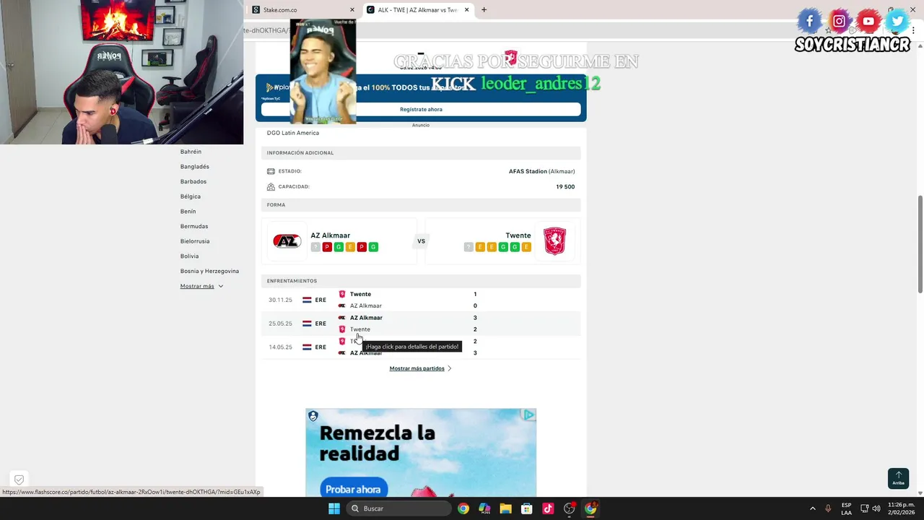Open the ESP LAA language switcher

point(846,508)
